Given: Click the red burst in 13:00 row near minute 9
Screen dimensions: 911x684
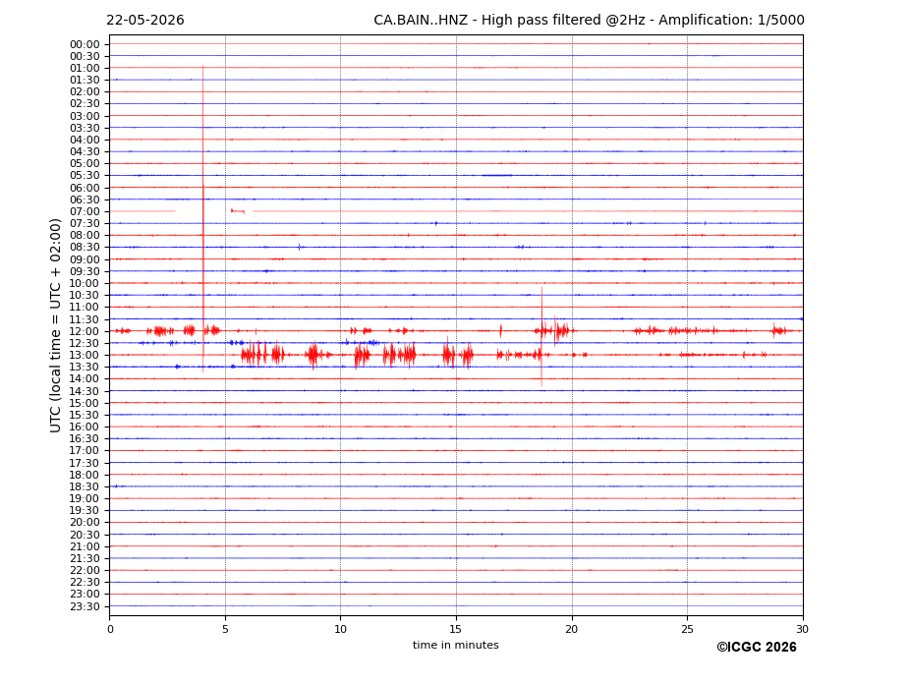Looking at the screenshot, I should tap(314, 355).
